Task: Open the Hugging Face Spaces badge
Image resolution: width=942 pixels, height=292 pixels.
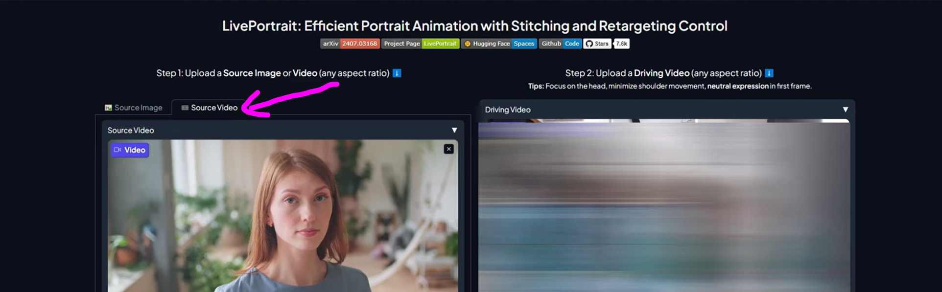Action: 499,44
